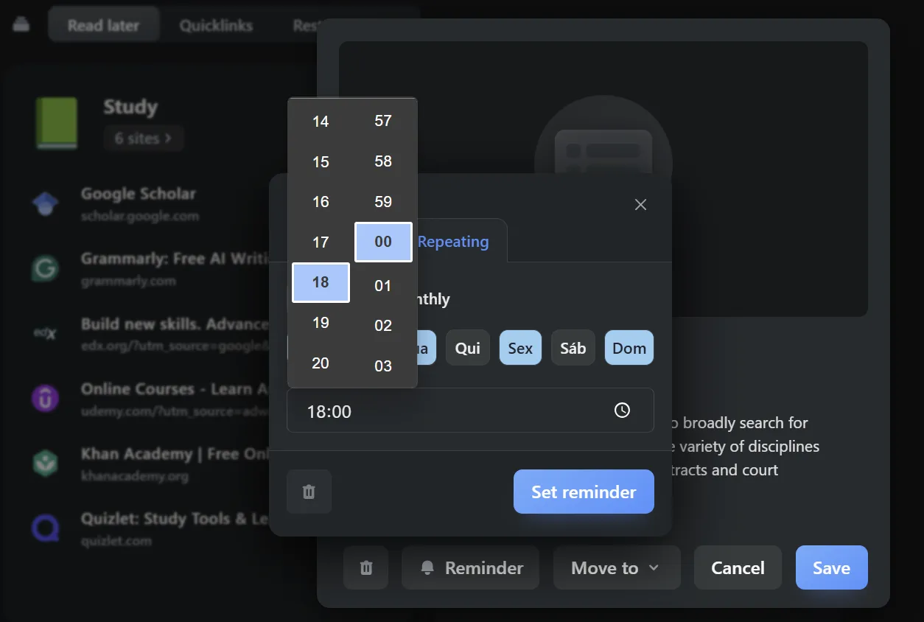The image size is (924, 622).
Task: Click the Set reminder button
Action: coord(584,492)
